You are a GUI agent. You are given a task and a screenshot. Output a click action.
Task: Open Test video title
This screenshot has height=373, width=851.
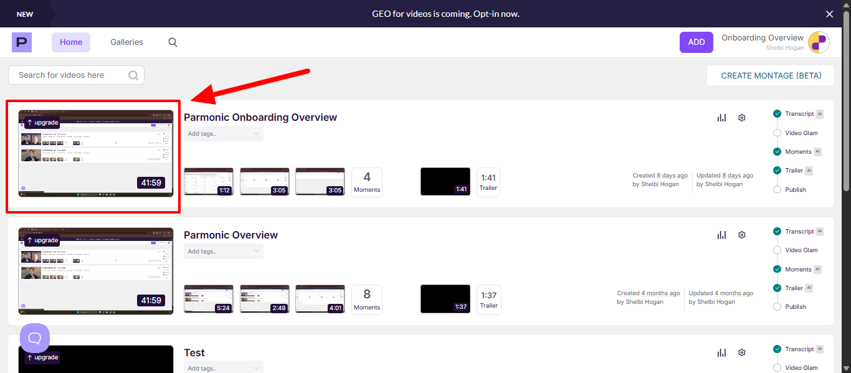(194, 353)
